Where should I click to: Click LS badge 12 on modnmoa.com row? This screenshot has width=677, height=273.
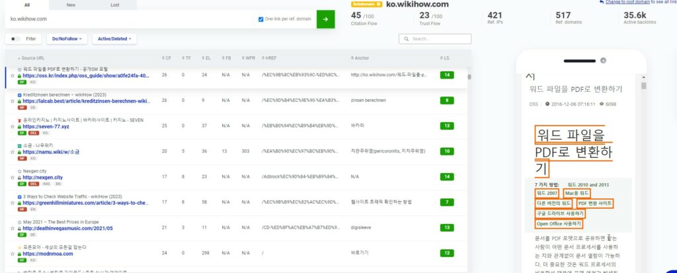pos(446,253)
